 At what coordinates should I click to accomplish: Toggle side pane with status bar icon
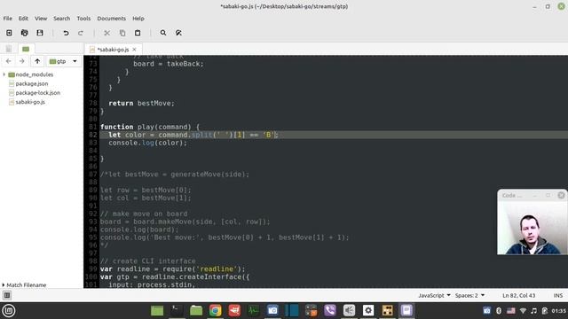click(x=7, y=295)
